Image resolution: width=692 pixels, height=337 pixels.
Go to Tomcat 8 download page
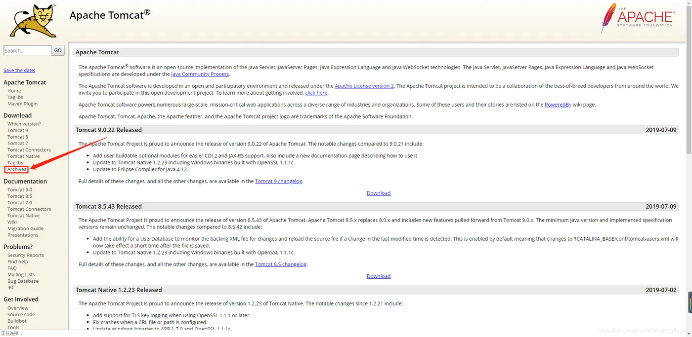(18, 137)
